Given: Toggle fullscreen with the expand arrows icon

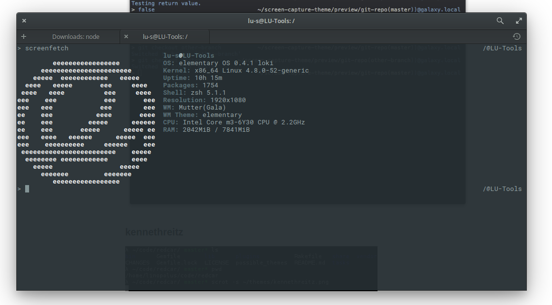Looking at the screenshot, I should tap(519, 21).
